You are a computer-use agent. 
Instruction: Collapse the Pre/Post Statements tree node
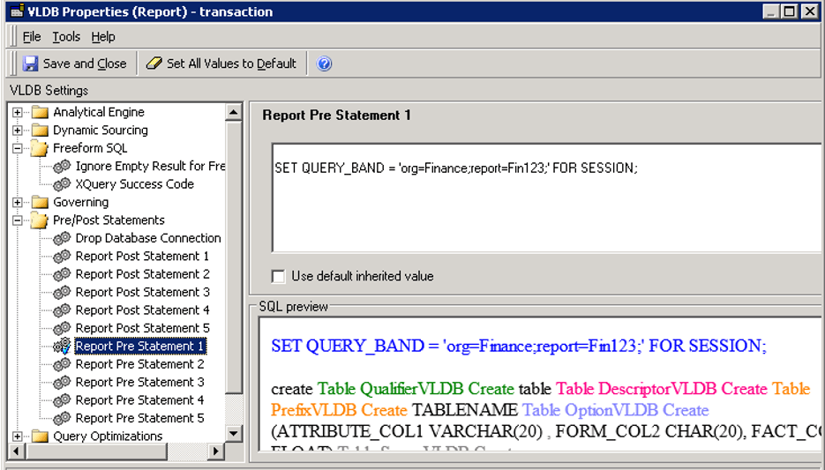click(x=18, y=220)
